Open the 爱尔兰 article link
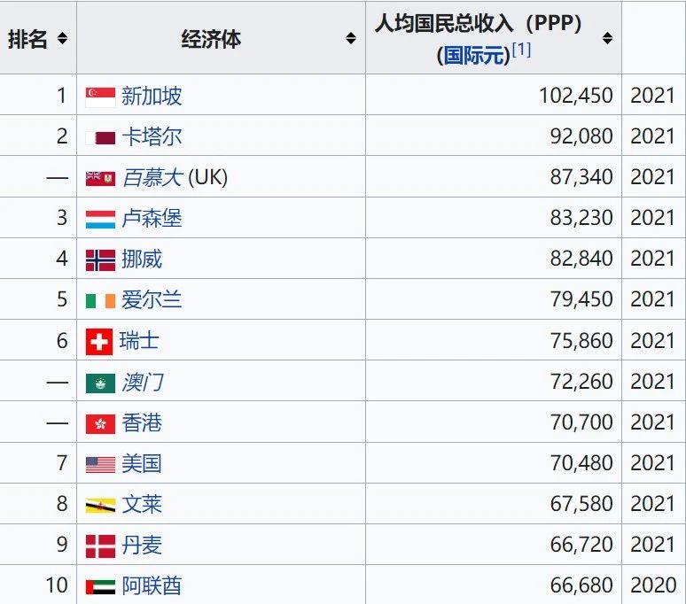Screen dimensions: 686x604 152,300
